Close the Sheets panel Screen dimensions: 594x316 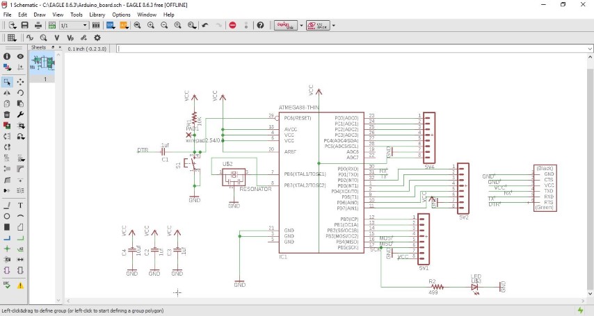60,47
